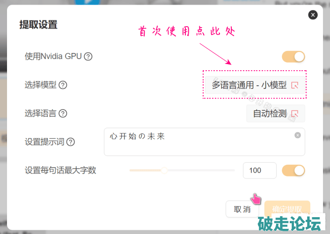Click help icon beside 选择模型

click(63, 85)
